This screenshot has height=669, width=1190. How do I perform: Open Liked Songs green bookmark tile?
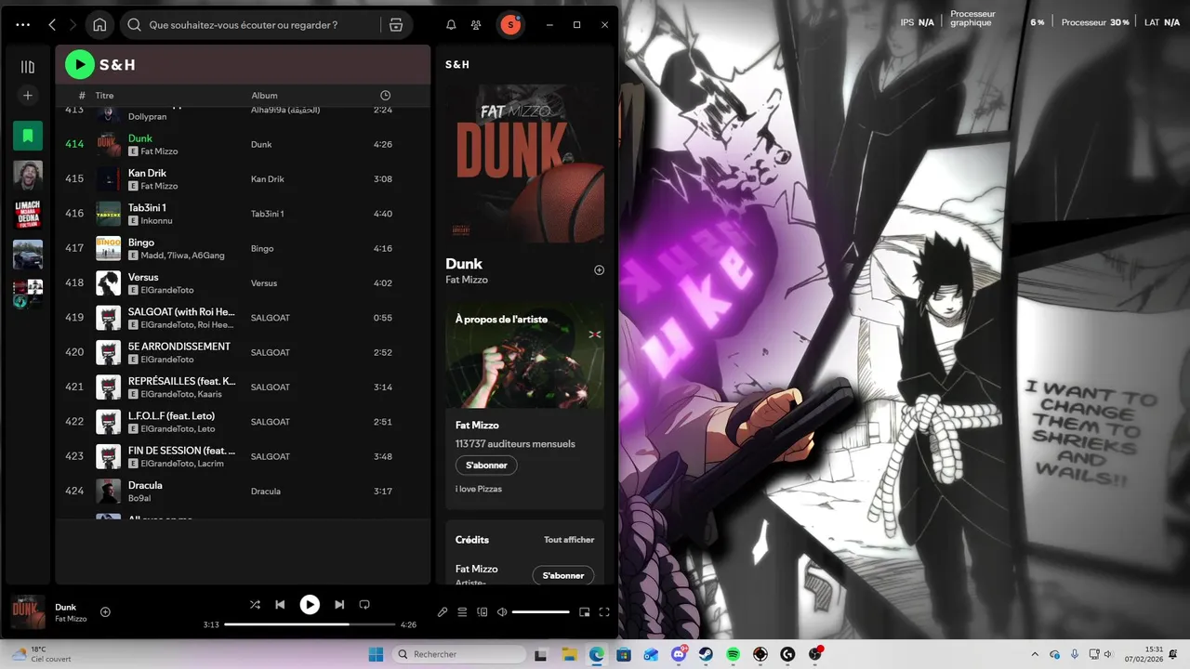click(28, 136)
